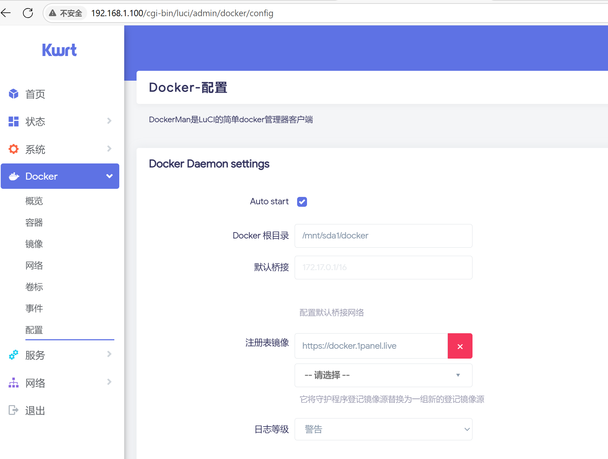This screenshot has height=459, width=608.
Task: Click the 不安全 warning icon in address bar
Action: click(x=53, y=13)
